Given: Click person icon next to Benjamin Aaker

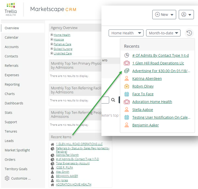Looking at the screenshot, I should coord(127,125).
